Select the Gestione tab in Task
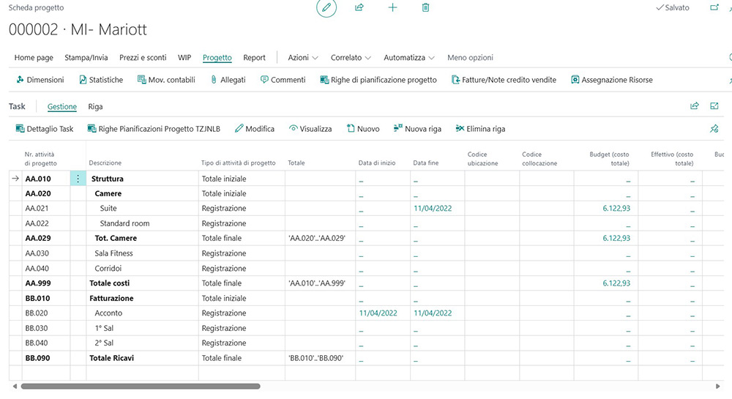The height and width of the screenshot is (399, 732). 62,106
